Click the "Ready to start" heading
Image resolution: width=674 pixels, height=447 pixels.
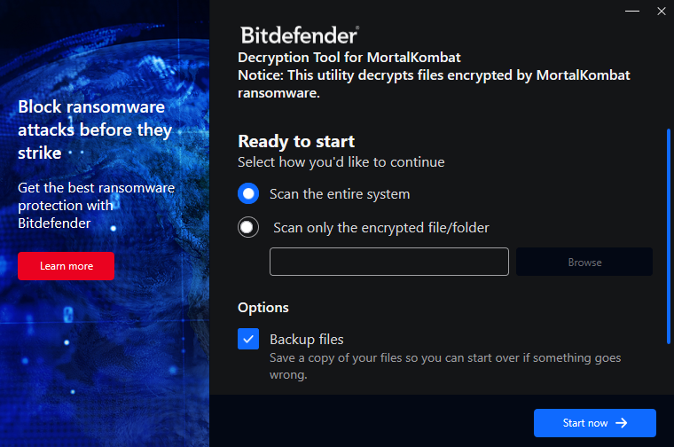tap(296, 141)
